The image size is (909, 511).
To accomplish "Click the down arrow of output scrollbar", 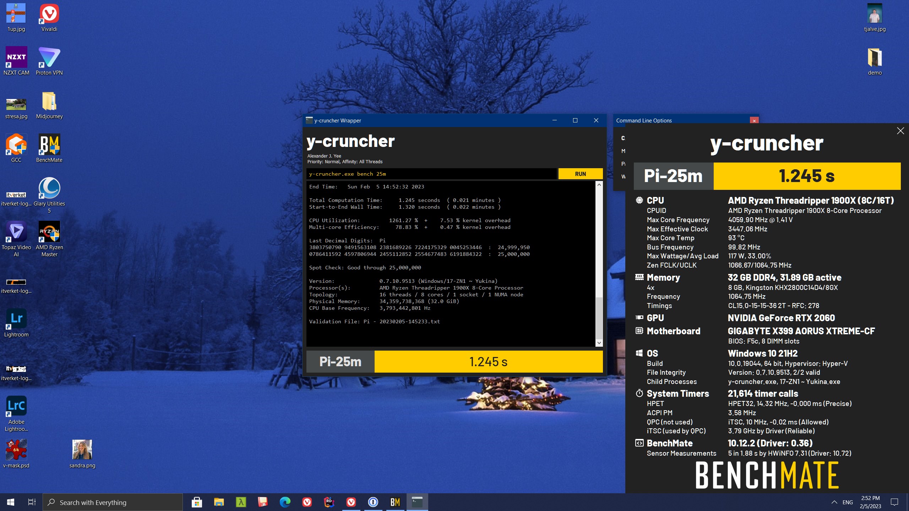I will tap(599, 343).
